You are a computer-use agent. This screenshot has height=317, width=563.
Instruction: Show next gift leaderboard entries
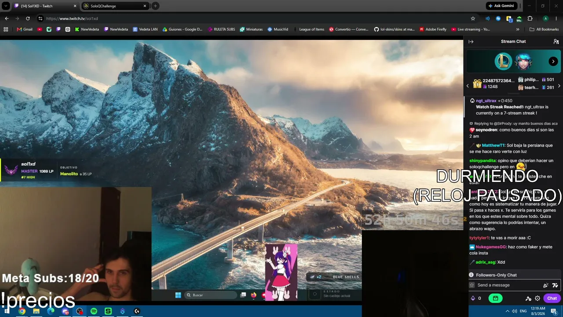point(559,86)
